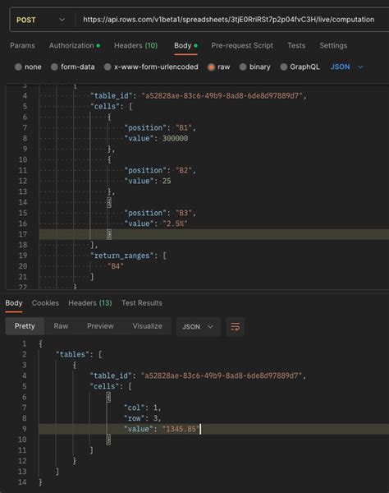
Task: Open the response Body tab
Action: point(14,303)
